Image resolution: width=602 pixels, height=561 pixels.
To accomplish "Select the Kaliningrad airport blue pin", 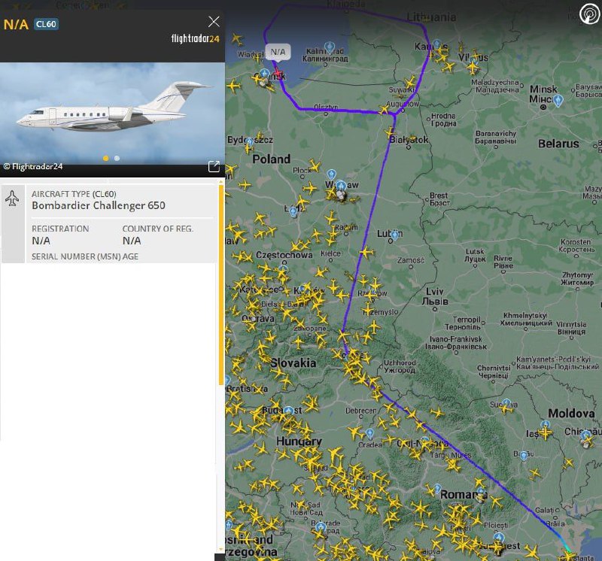I will point(330,47).
